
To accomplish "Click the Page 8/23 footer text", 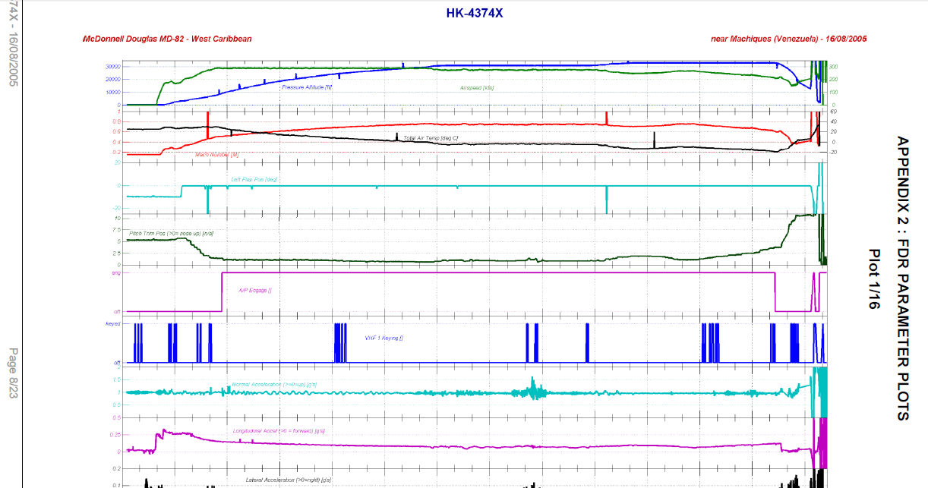I will tap(13, 374).
